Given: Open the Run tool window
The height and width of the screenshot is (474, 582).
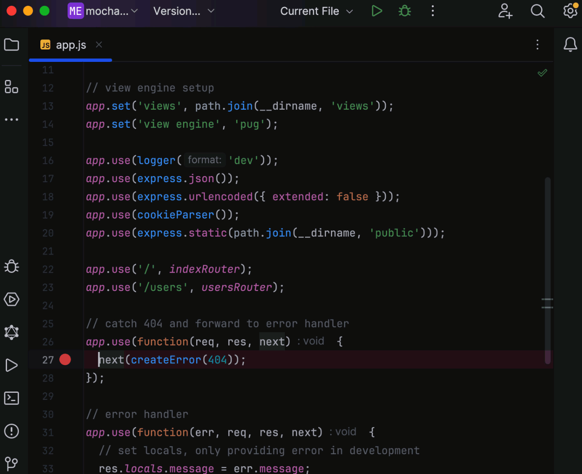Looking at the screenshot, I should coord(11,365).
